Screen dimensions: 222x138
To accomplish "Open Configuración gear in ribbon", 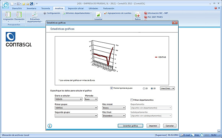I will (52, 13).
